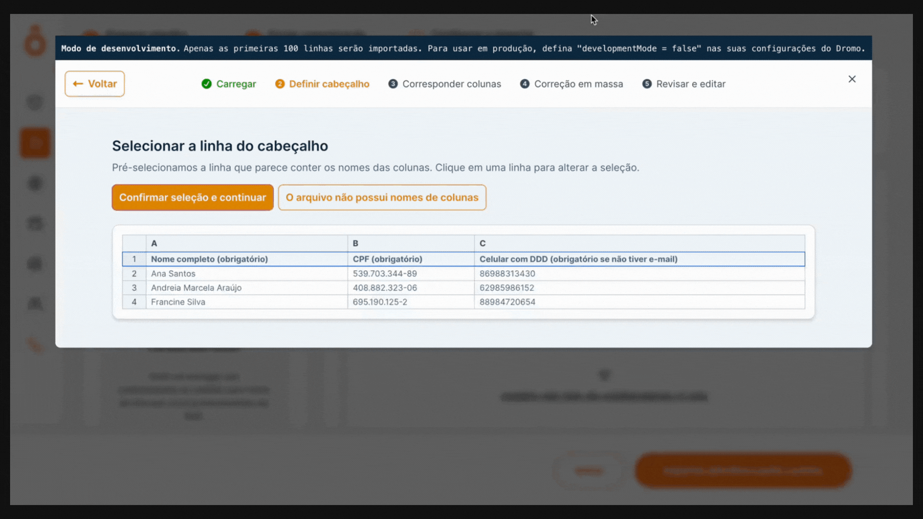The width and height of the screenshot is (923, 519).
Task: Click the green checkmark icon on Carregar step
Action: (x=207, y=84)
